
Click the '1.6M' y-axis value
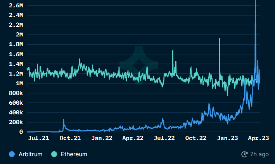(16, 54)
